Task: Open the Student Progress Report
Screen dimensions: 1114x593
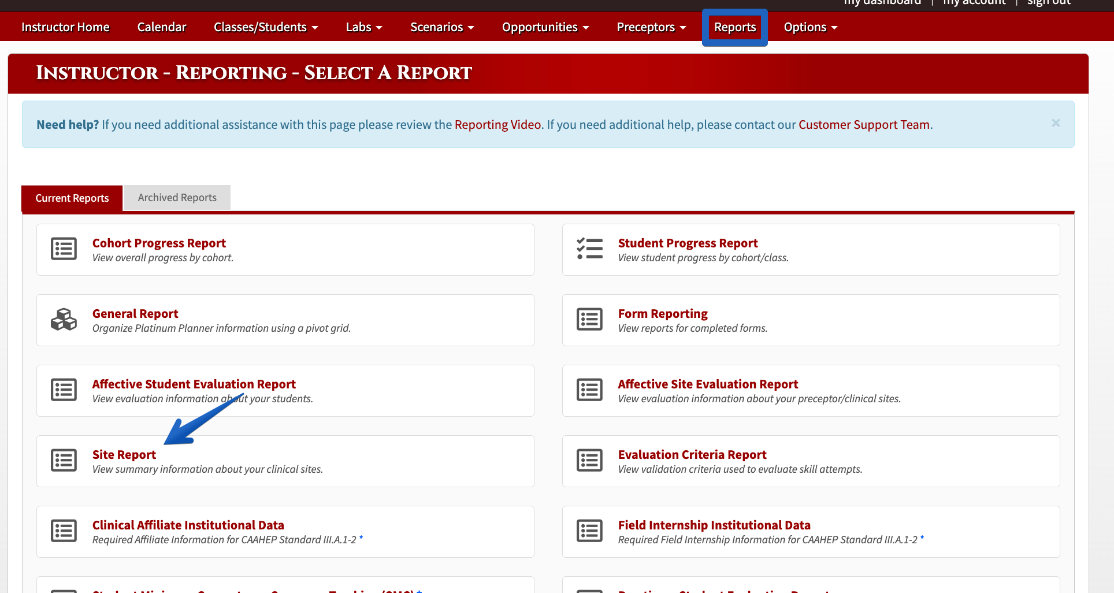Action: (688, 243)
